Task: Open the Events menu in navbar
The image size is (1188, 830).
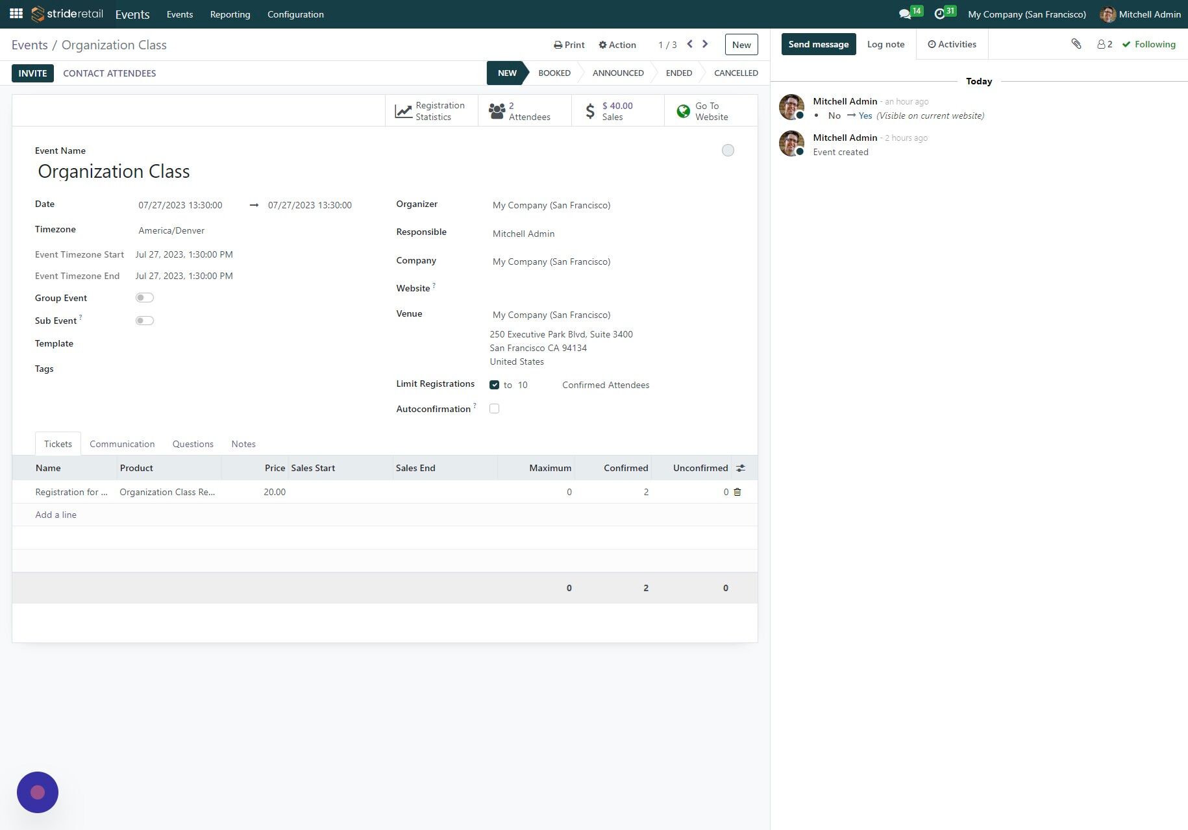Action: [180, 14]
